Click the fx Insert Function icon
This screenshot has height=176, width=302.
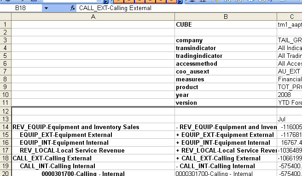(72, 8)
